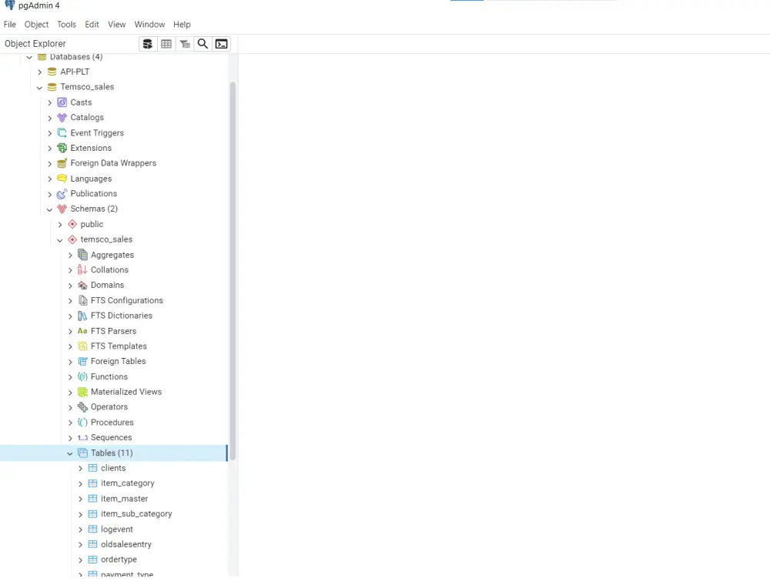Click the API-PLT database icon
Image resolution: width=770 pixels, height=585 pixels.
coord(52,72)
